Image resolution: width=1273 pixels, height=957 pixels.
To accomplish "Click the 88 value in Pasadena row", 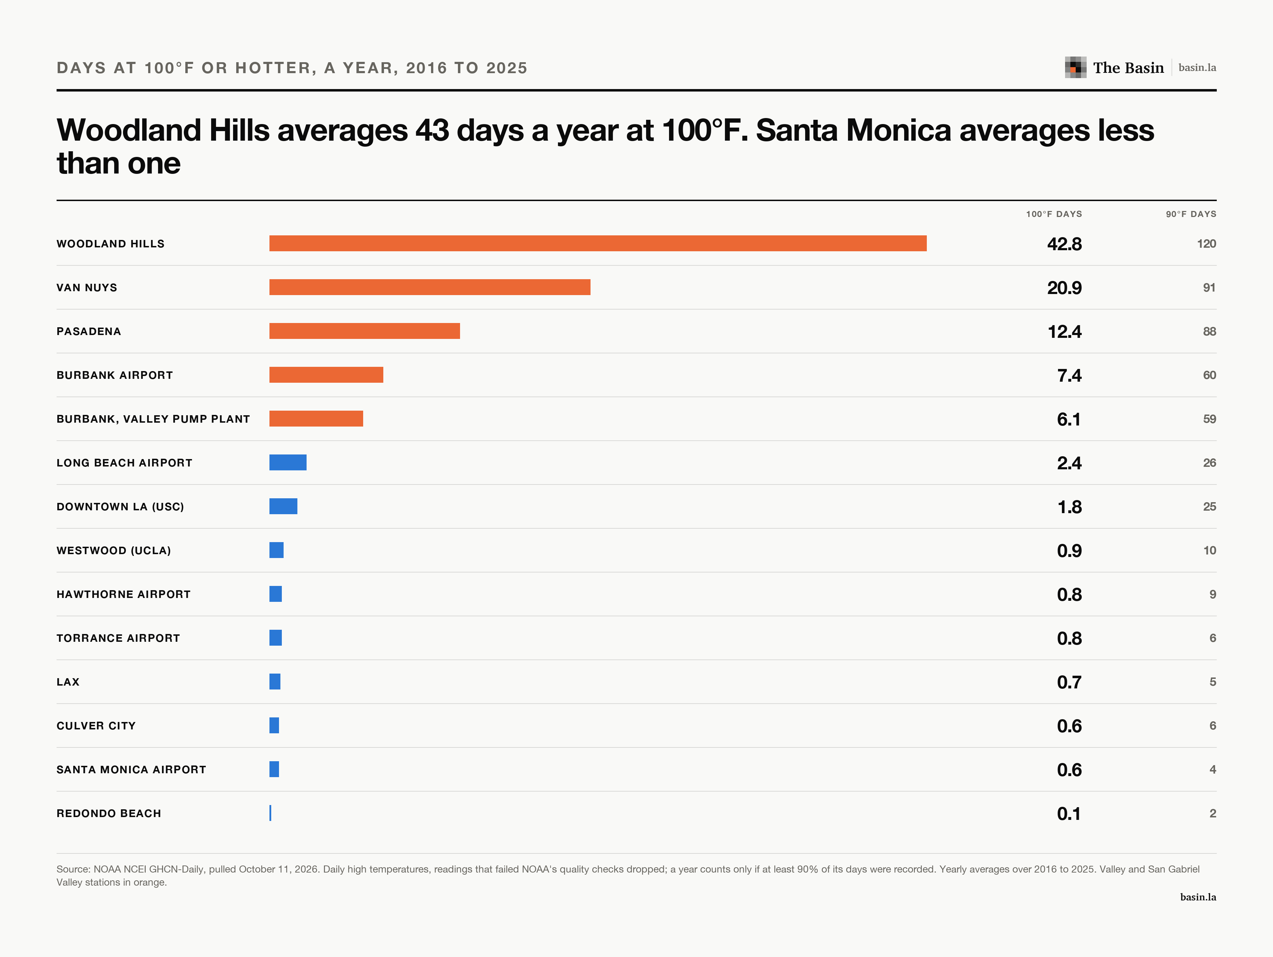I will 1209,331.
